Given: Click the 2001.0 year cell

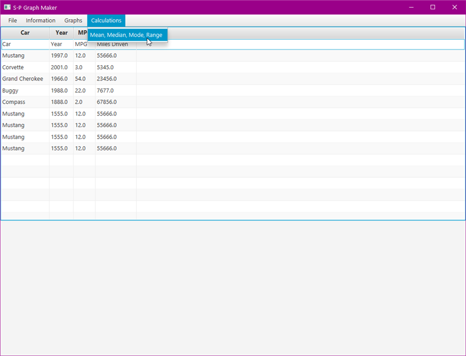Looking at the screenshot, I should coord(59,68).
